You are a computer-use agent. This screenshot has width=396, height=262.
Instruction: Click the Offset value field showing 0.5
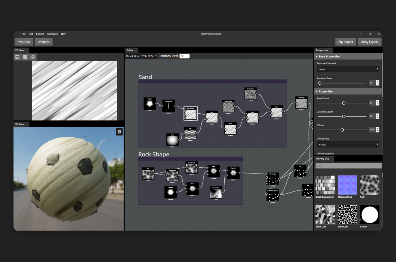[372, 130]
